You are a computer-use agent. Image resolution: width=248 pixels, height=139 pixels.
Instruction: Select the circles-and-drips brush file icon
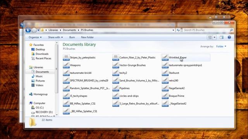pos(115,96)
